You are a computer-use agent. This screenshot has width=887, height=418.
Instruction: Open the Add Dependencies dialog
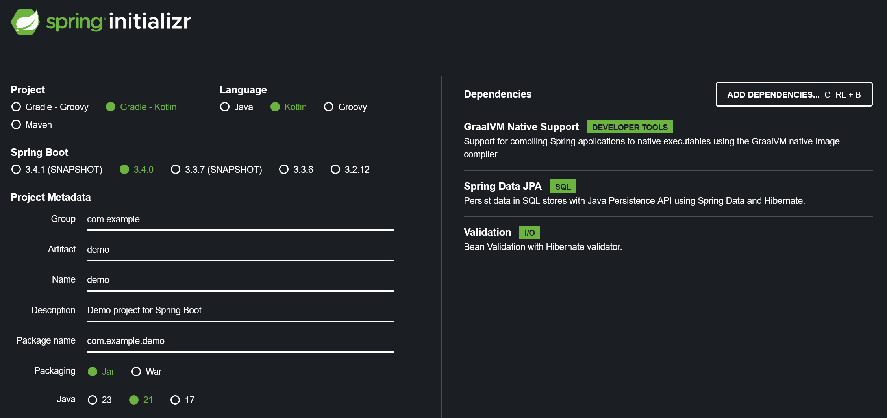pyautogui.click(x=794, y=94)
